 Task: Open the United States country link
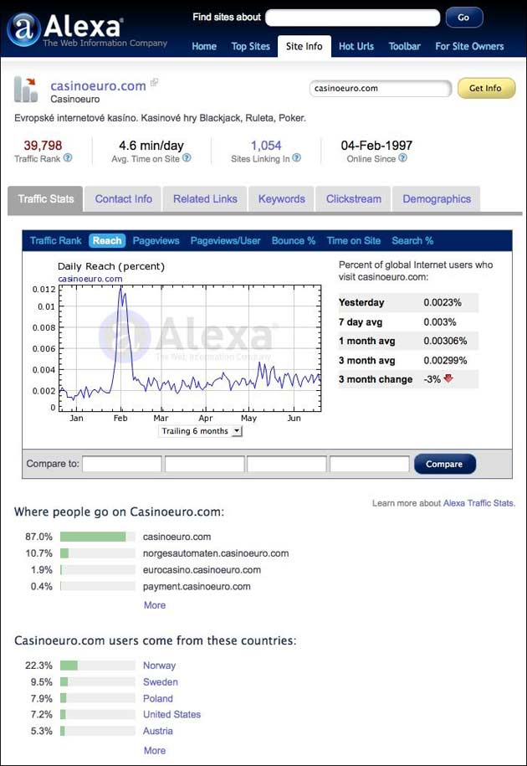coord(171,714)
